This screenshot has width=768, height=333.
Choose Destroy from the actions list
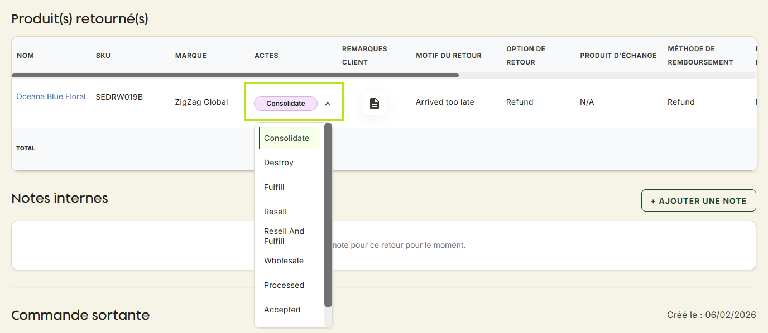[289, 163]
